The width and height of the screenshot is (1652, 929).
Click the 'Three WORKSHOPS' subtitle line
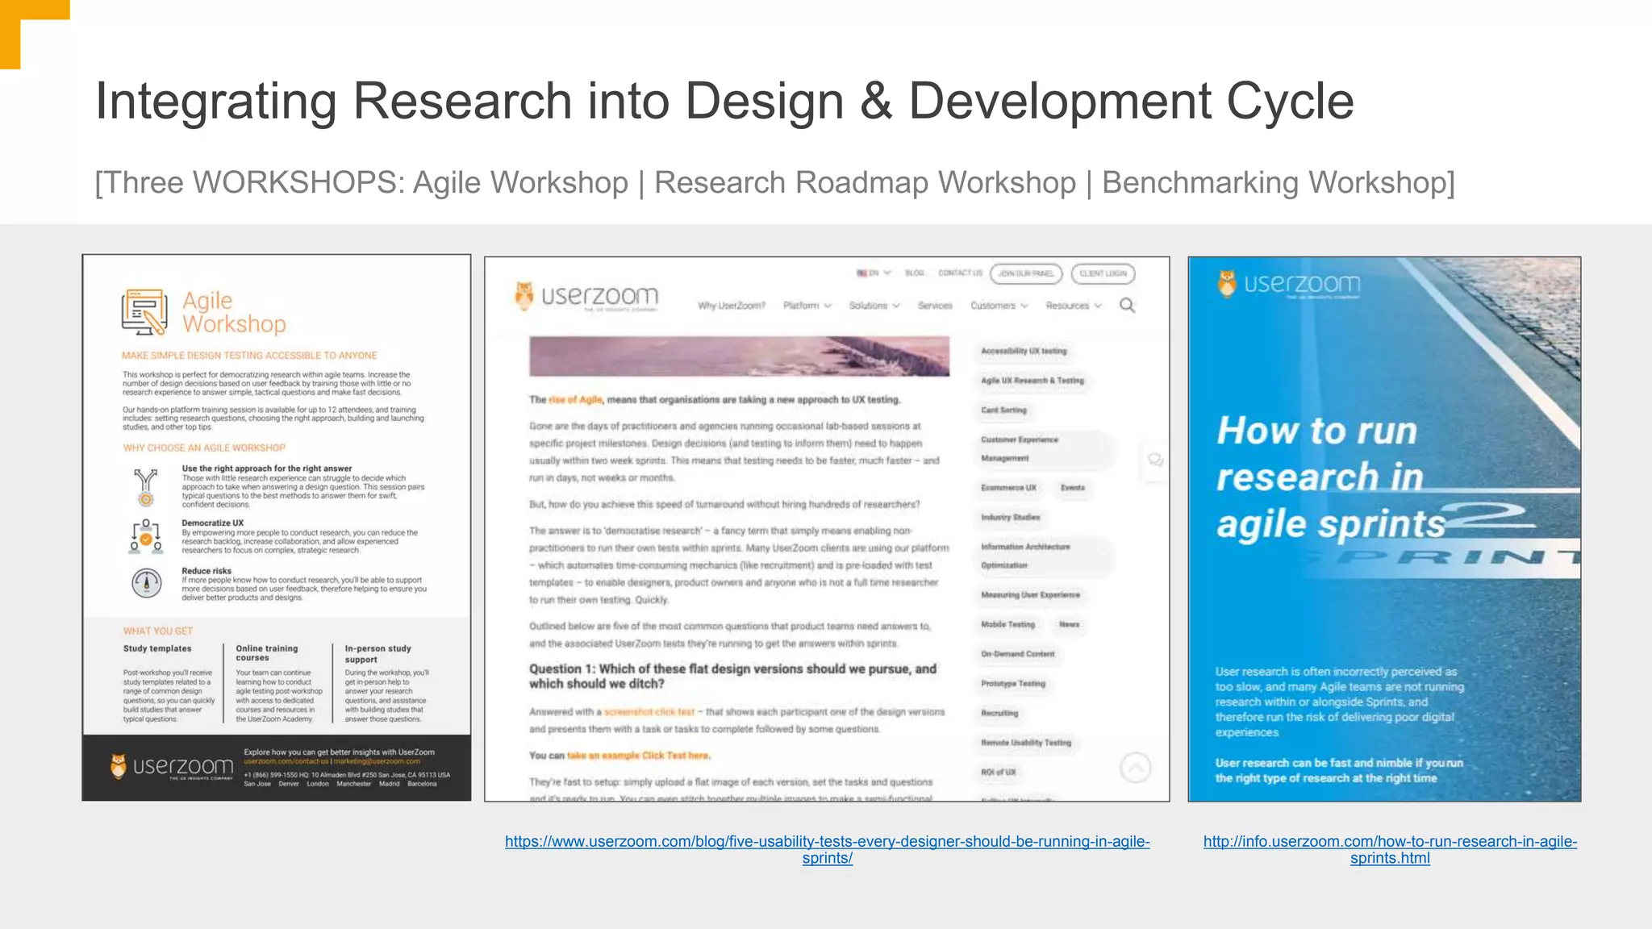pyautogui.click(x=774, y=182)
